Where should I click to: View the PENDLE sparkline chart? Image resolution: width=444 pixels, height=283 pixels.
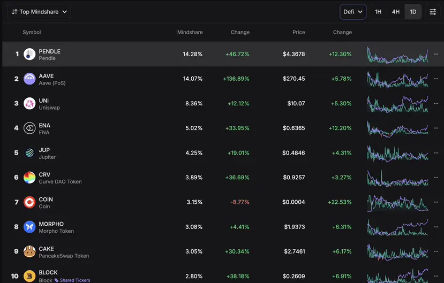point(398,55)
